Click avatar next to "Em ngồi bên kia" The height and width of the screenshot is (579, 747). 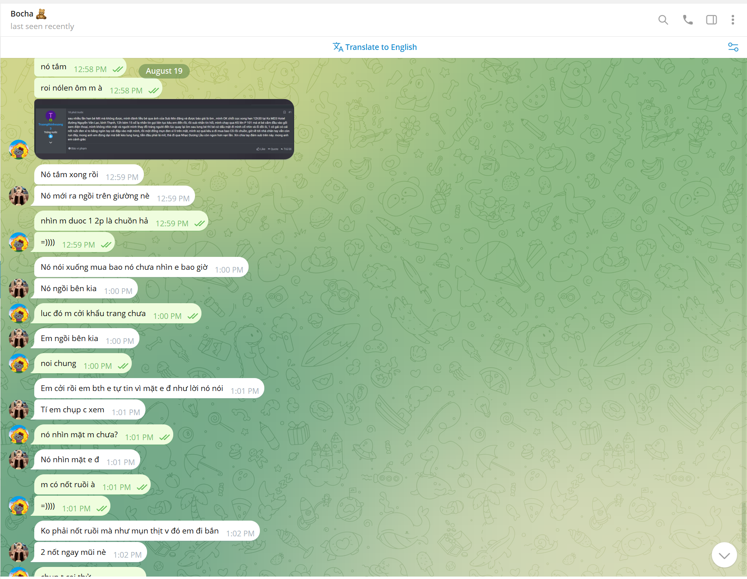19,339
